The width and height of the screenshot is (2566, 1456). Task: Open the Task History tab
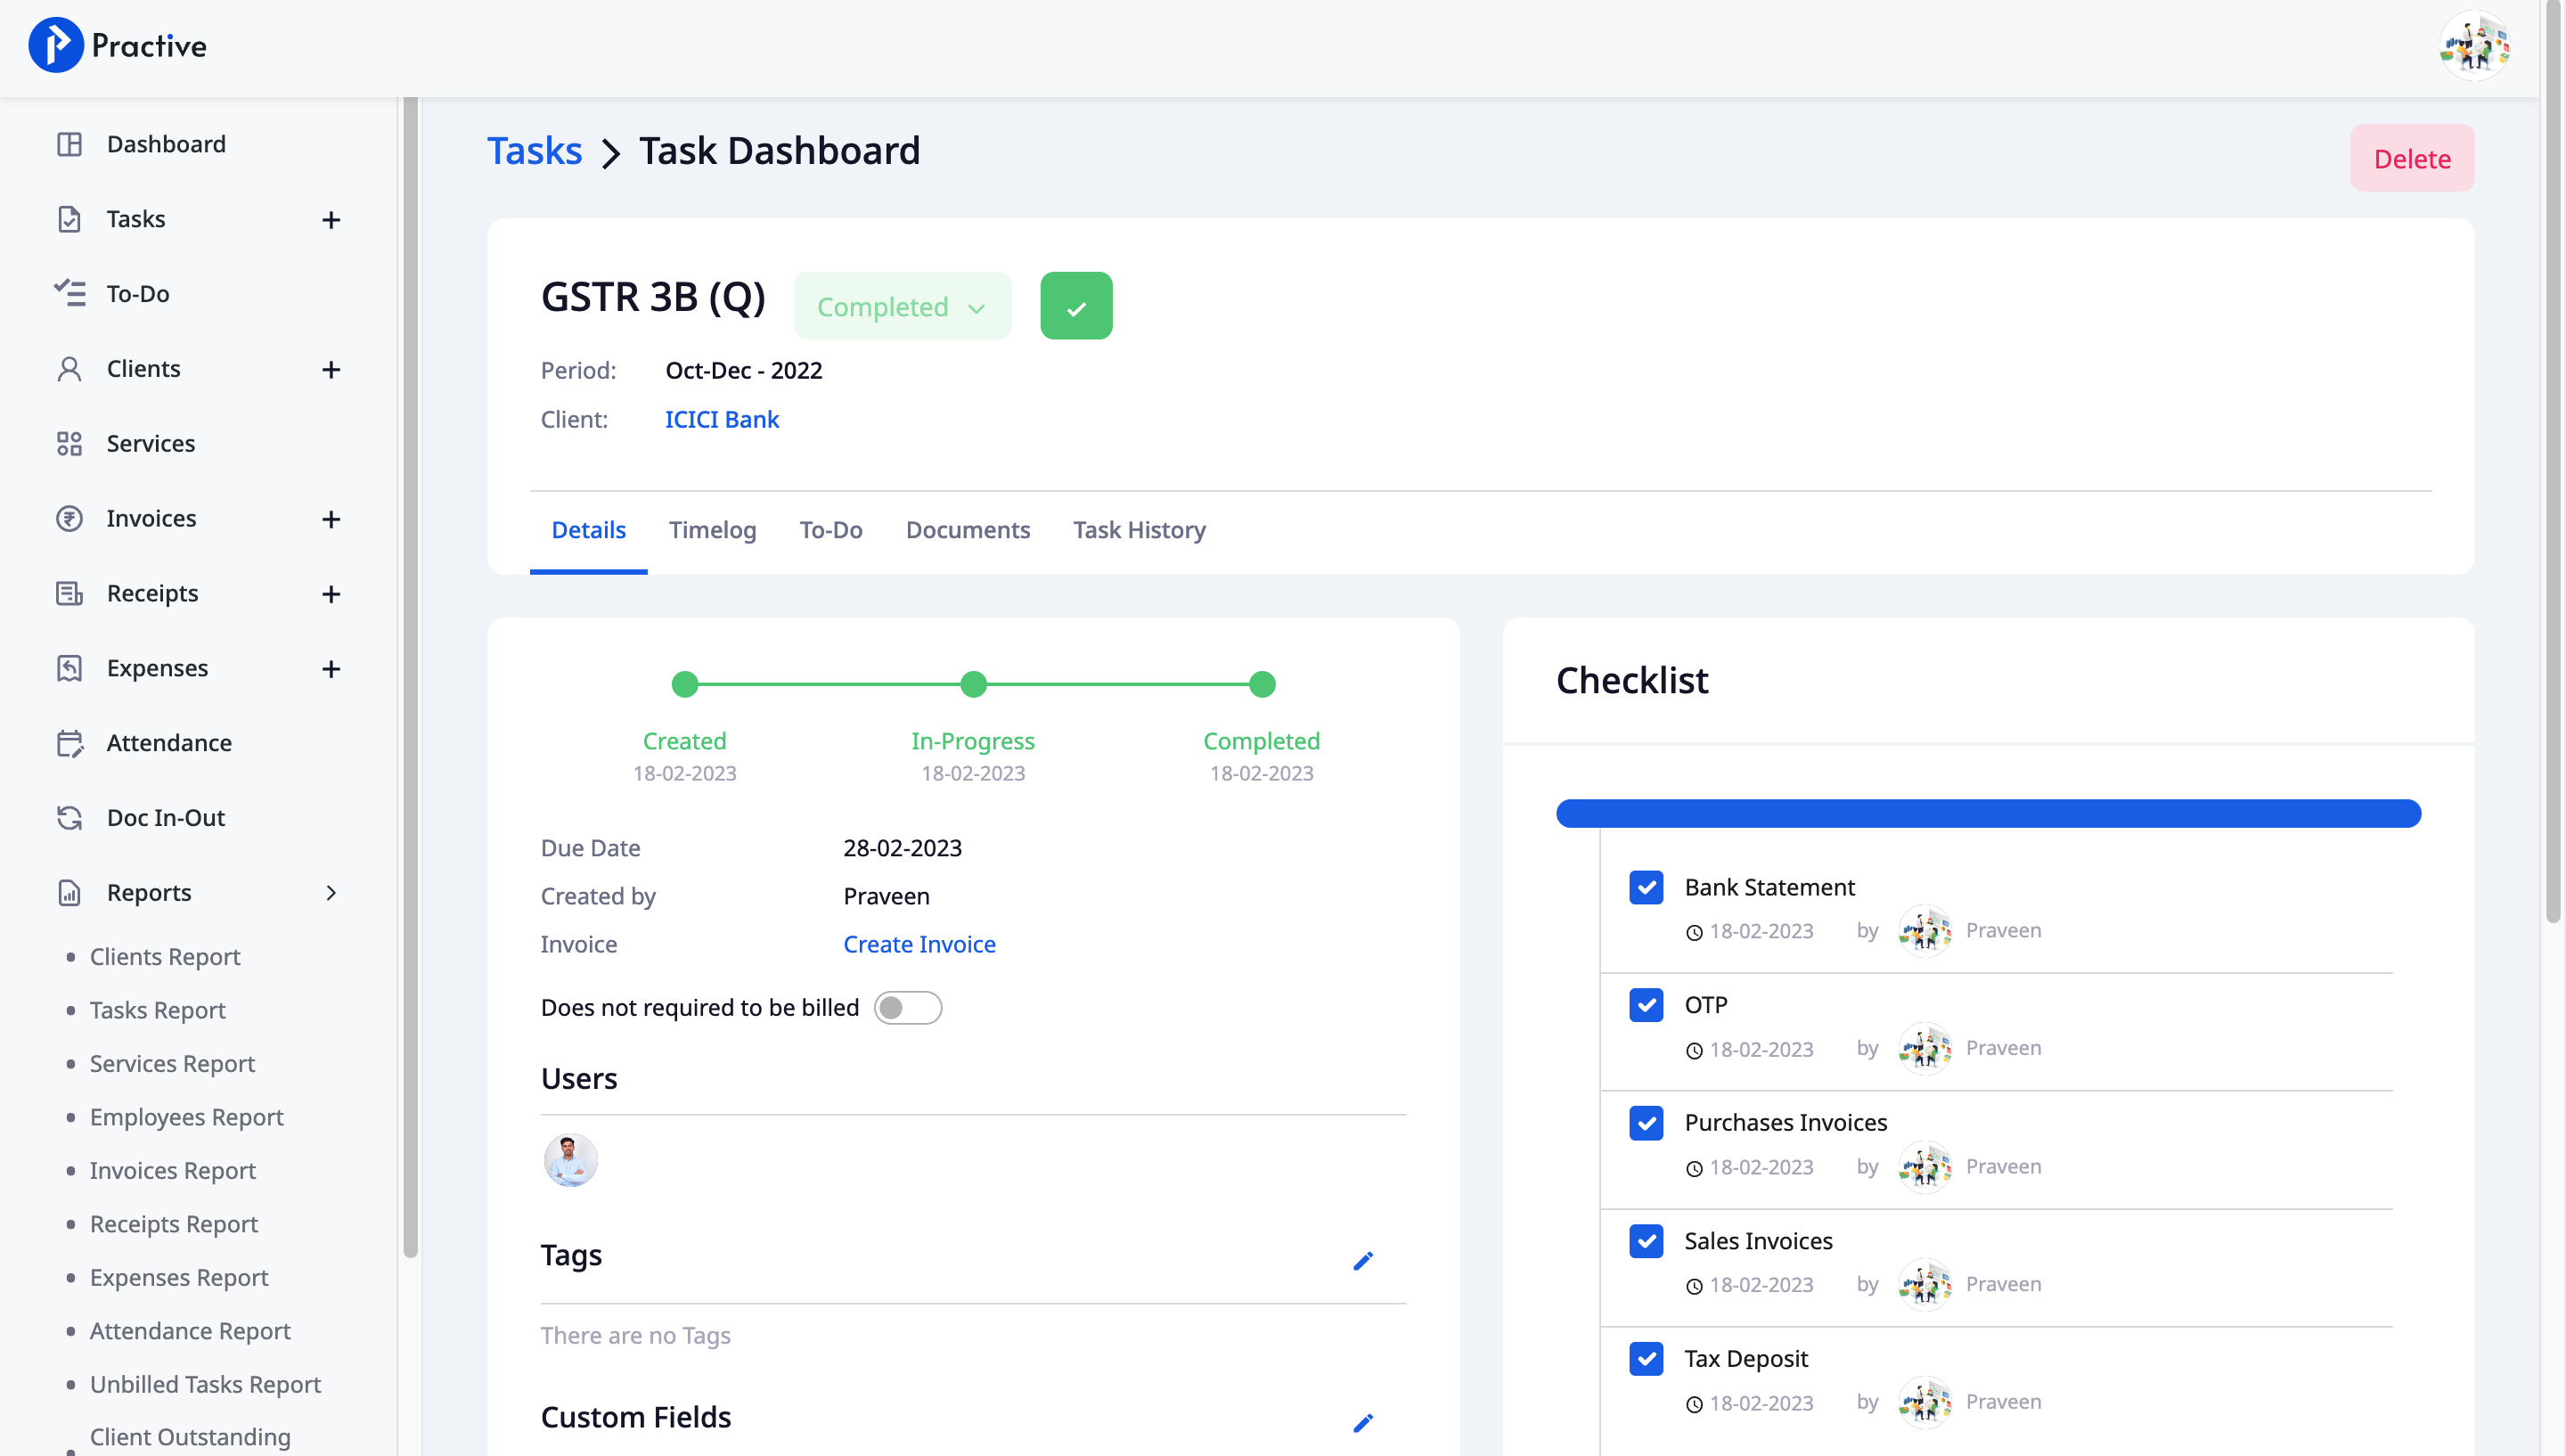pos(1139,530)
